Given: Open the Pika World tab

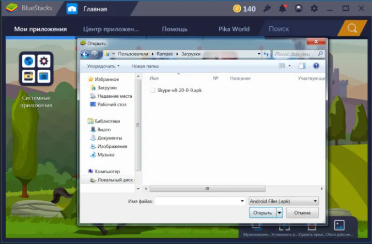Looking at the screenshot, I should click(234, 29).
